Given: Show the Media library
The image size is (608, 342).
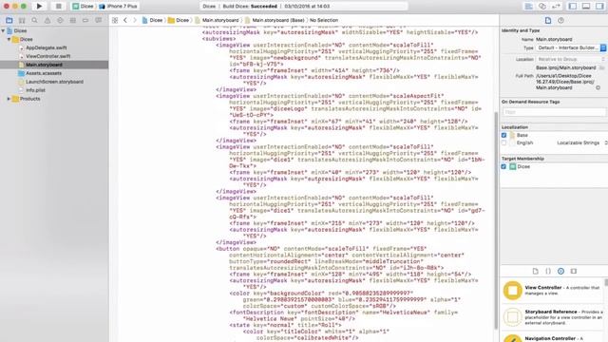Looking at the screenshot, I should (574, 271).
